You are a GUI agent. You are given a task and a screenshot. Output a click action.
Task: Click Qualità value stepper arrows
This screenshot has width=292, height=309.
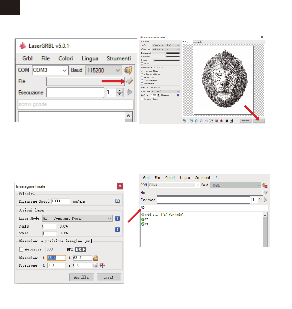[159, 95]
